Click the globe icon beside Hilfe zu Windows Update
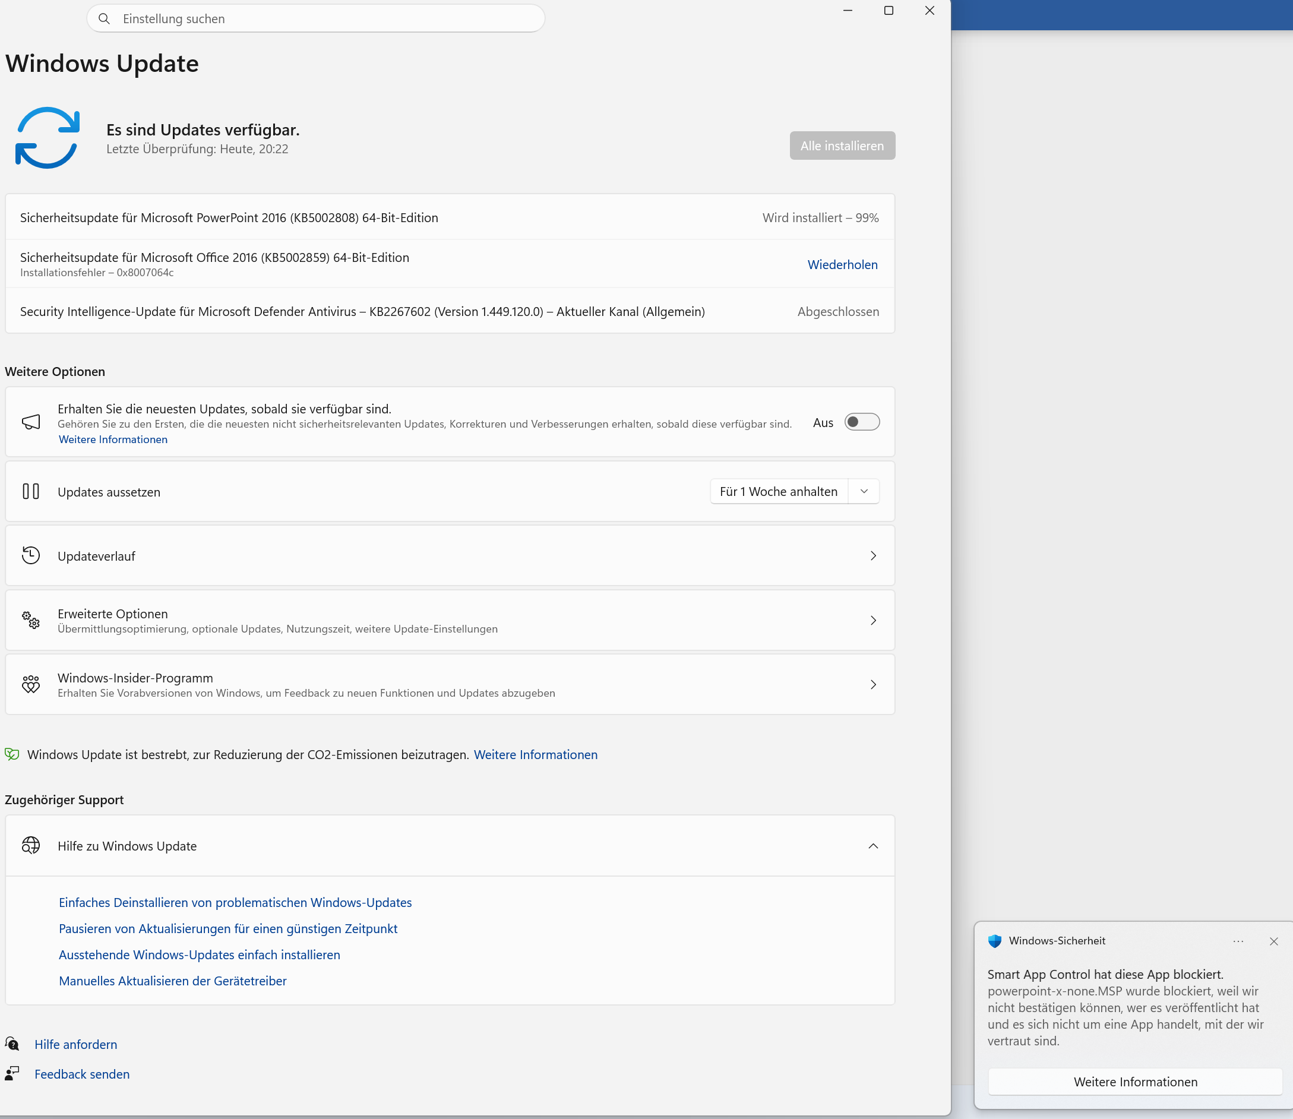 coord(31,846)
